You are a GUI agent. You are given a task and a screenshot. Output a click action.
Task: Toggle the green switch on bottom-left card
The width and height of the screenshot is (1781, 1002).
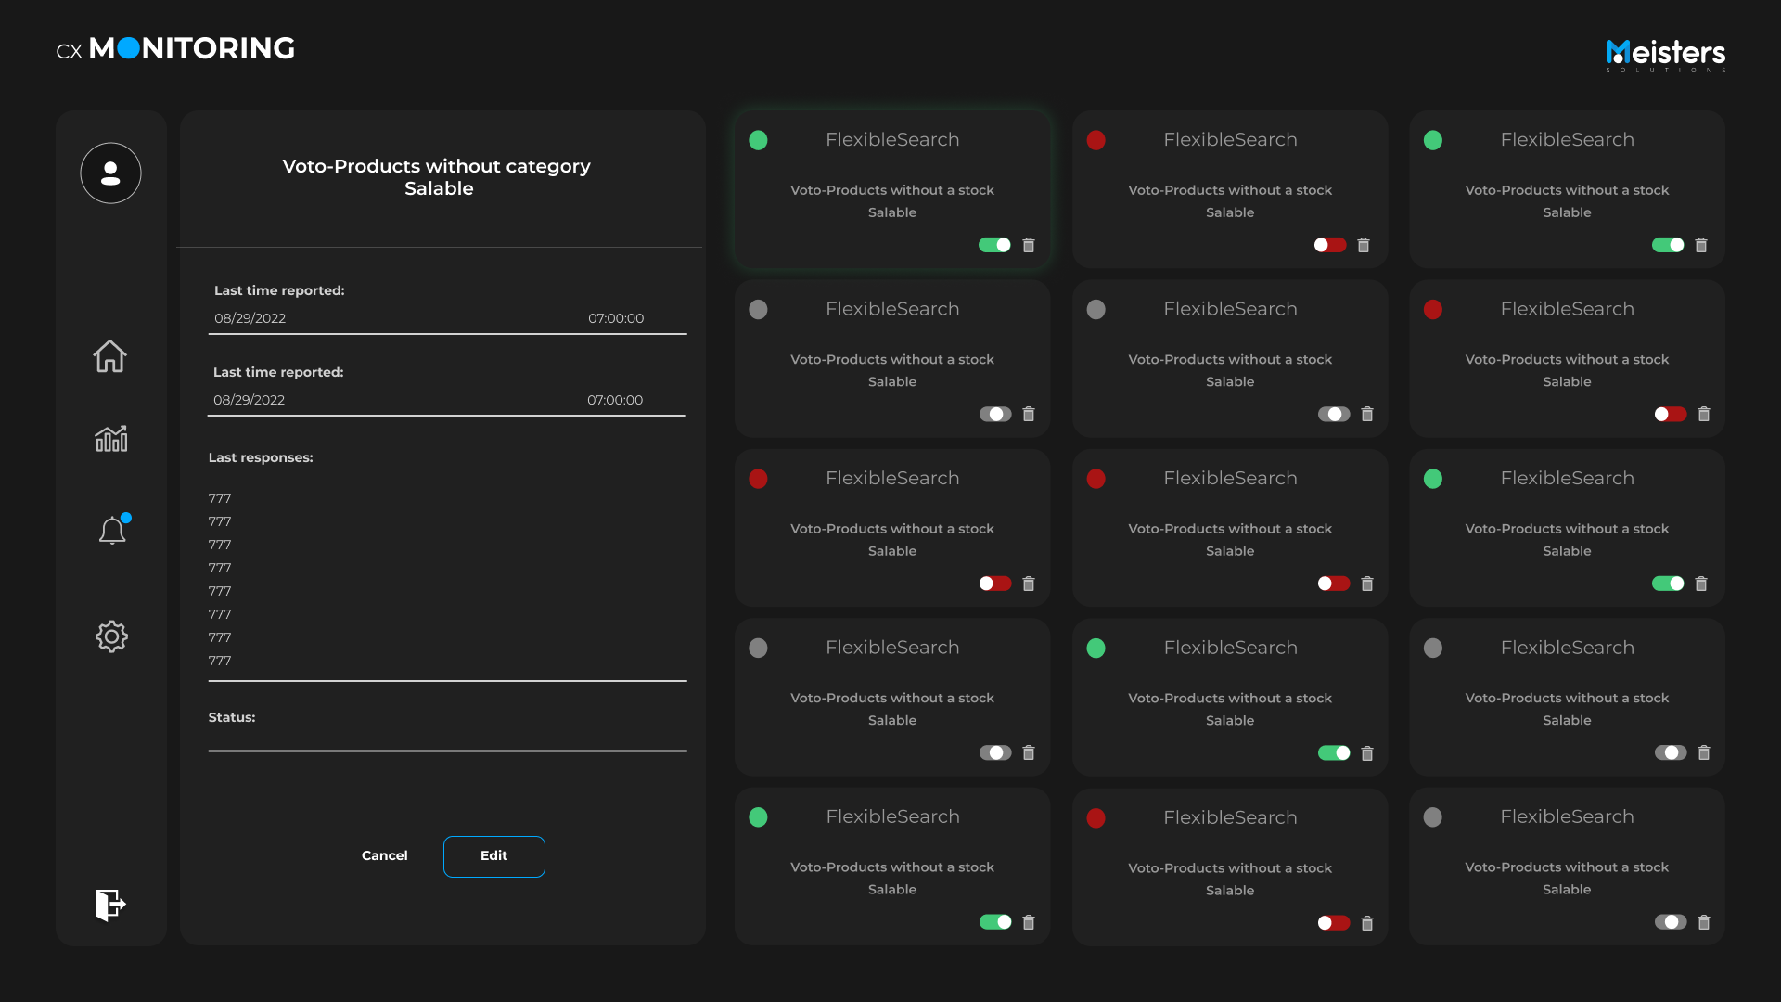pyautogui.click(x=995, y=922)
